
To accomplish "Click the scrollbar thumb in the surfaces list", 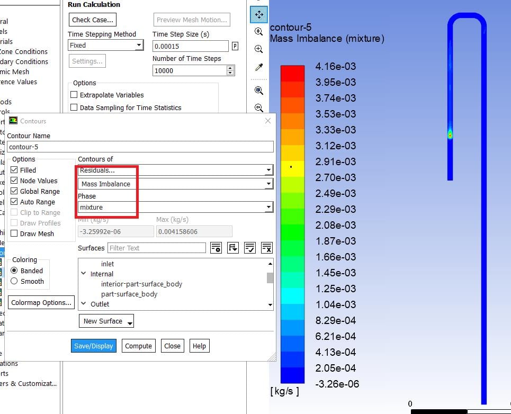I will tap(270, 278).
